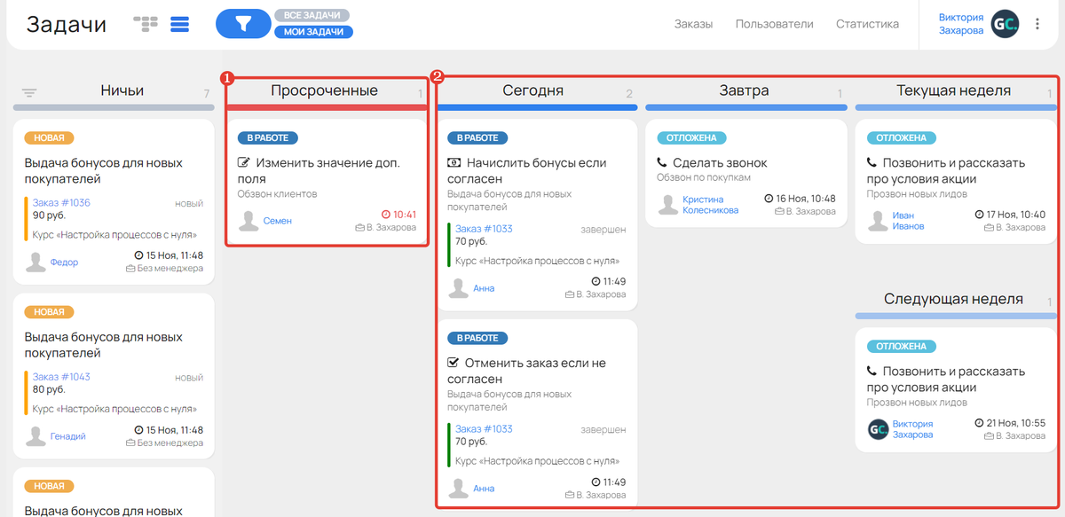This screenshot has height=517, width=1065.
Task: Go to the Пользователи section
Action: tap(774, 24)
